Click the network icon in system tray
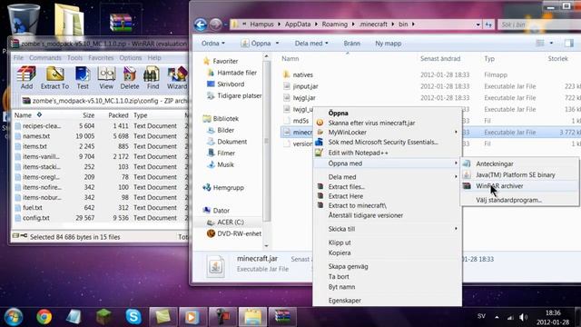Screen dimensions: 581x327 click(510, 317)
